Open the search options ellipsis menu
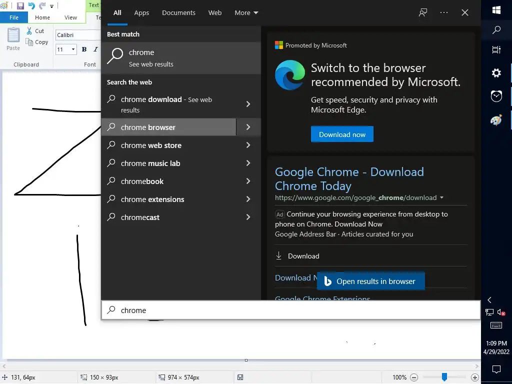The width and height of the screenshot is (512, 384). tap(444, 12)
